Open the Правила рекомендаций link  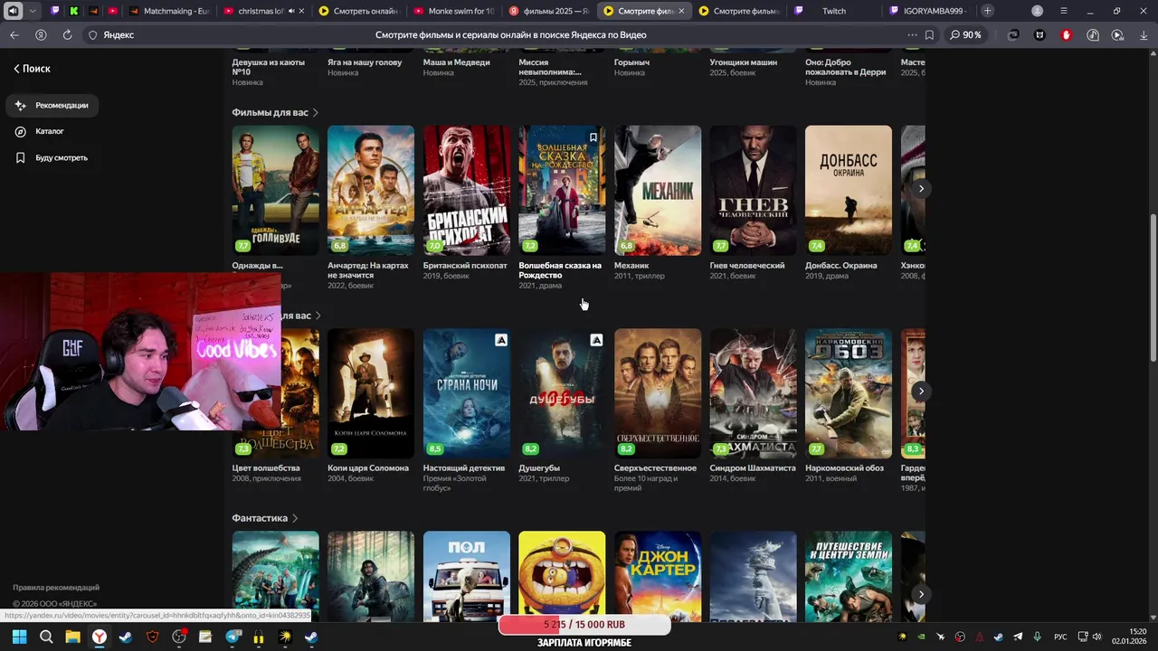point(56,588)
